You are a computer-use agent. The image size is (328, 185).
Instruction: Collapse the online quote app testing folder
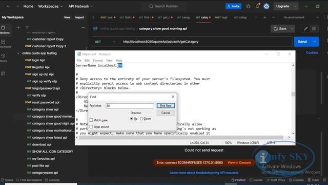click(18, 53)
